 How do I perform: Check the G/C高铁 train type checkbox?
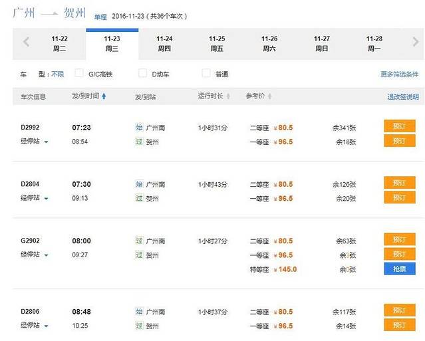click(x=79, y=74)
